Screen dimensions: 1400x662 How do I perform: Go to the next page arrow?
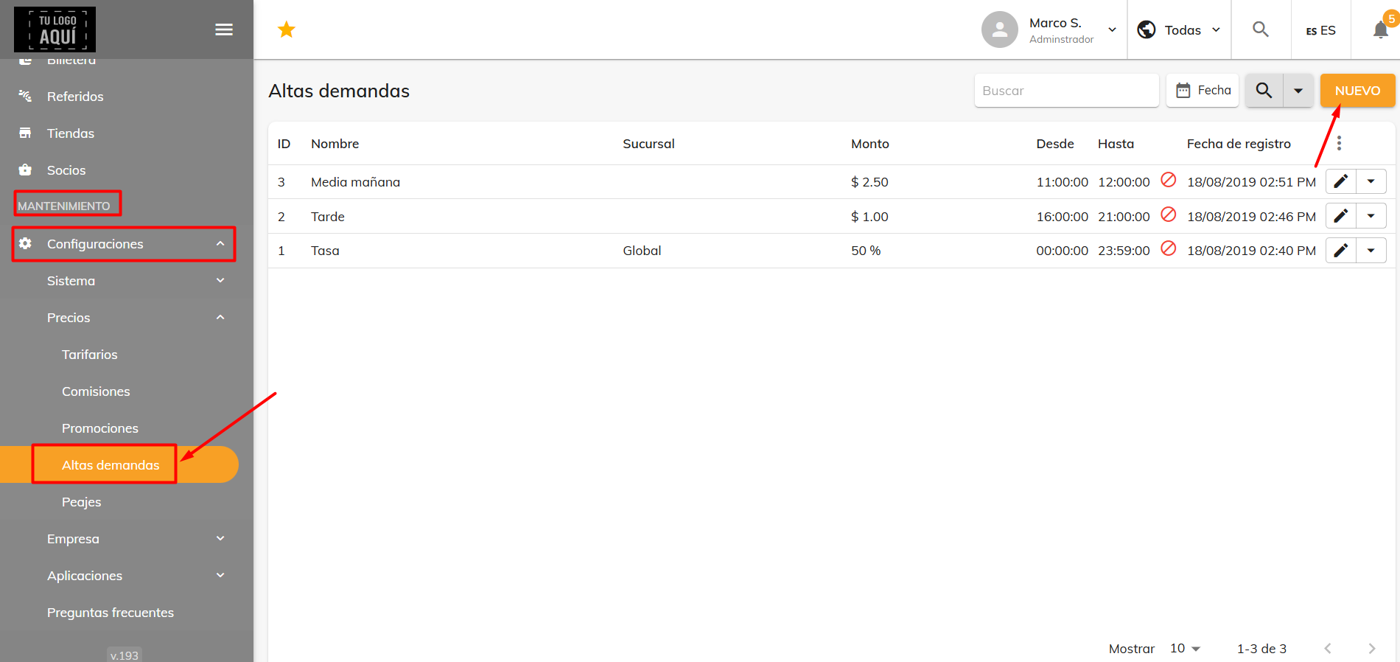(x=1372, y=649)
